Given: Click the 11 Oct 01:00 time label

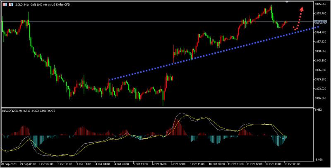Looking at the screenshot, I should point(235,164).
